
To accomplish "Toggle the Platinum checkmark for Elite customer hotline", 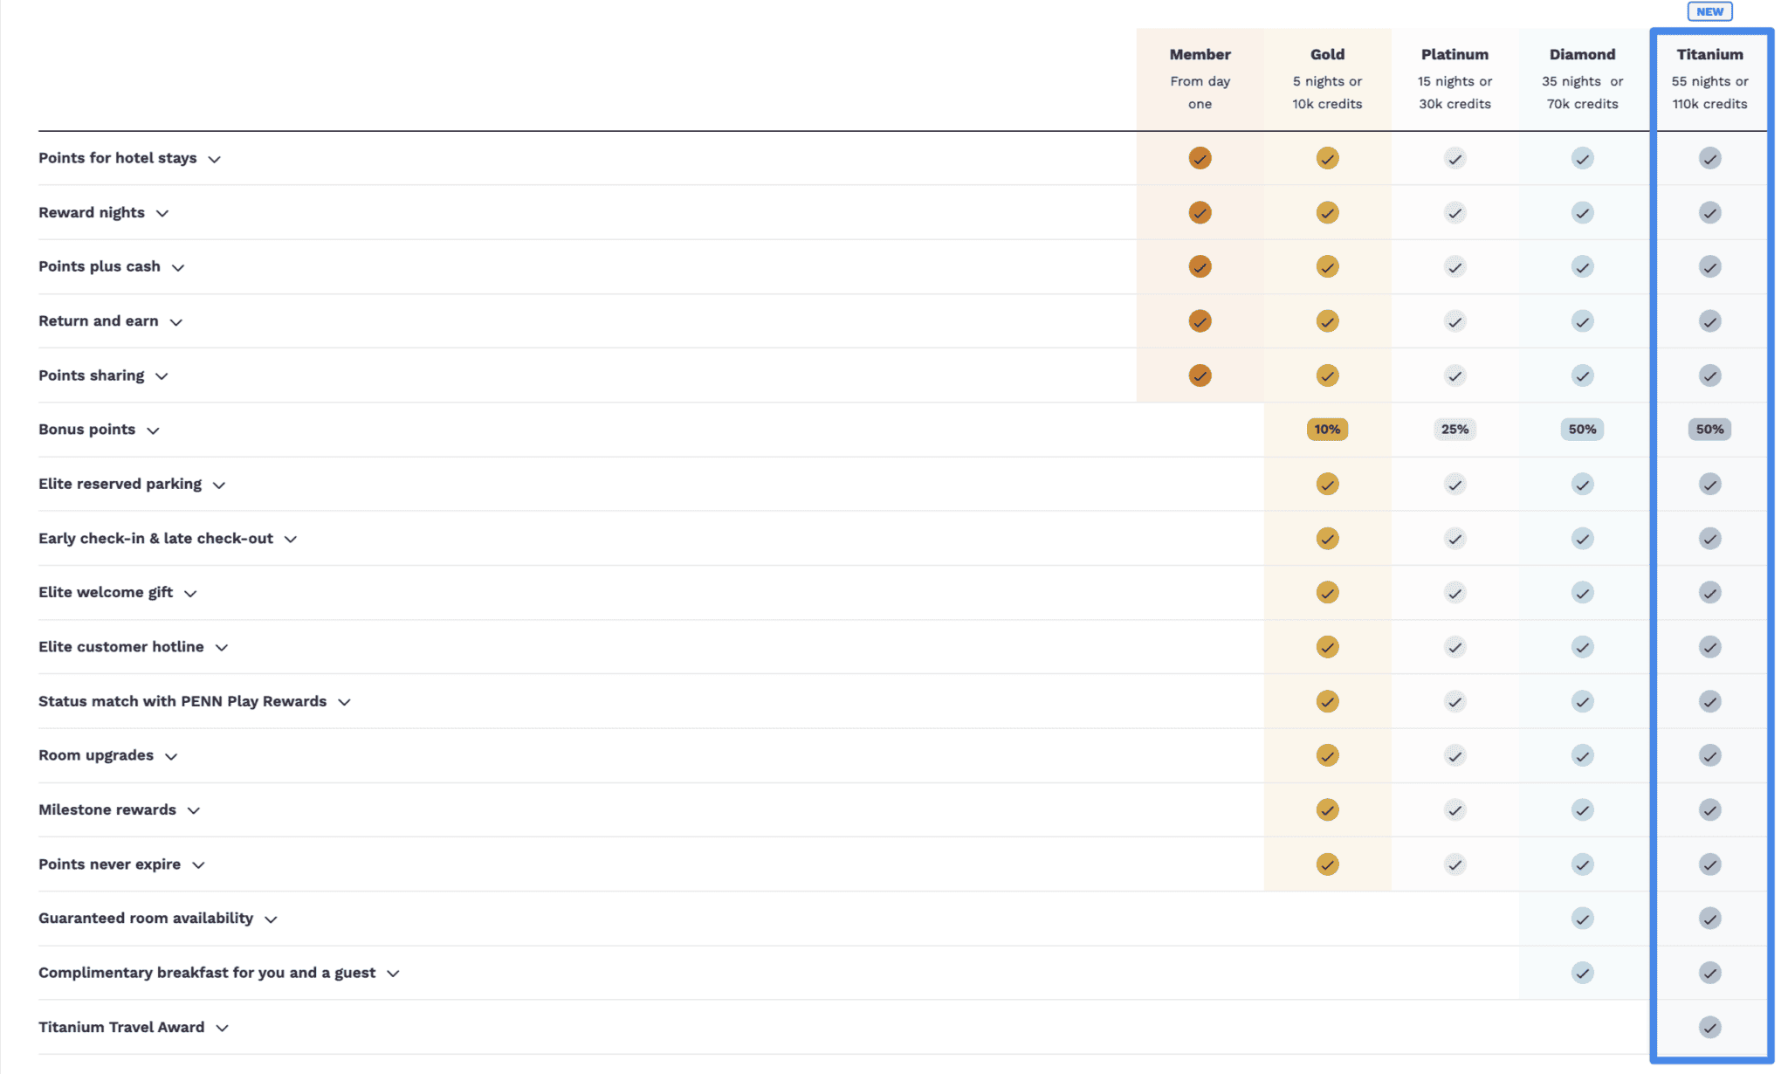I will click(x=1454, y=646).
